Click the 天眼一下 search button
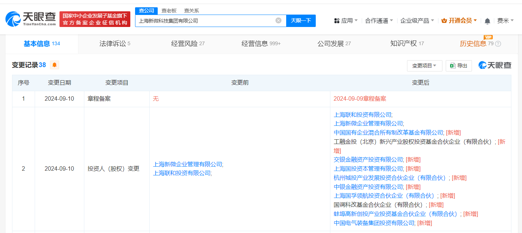This screenshot has height=233, width=522. coord(300,21)
